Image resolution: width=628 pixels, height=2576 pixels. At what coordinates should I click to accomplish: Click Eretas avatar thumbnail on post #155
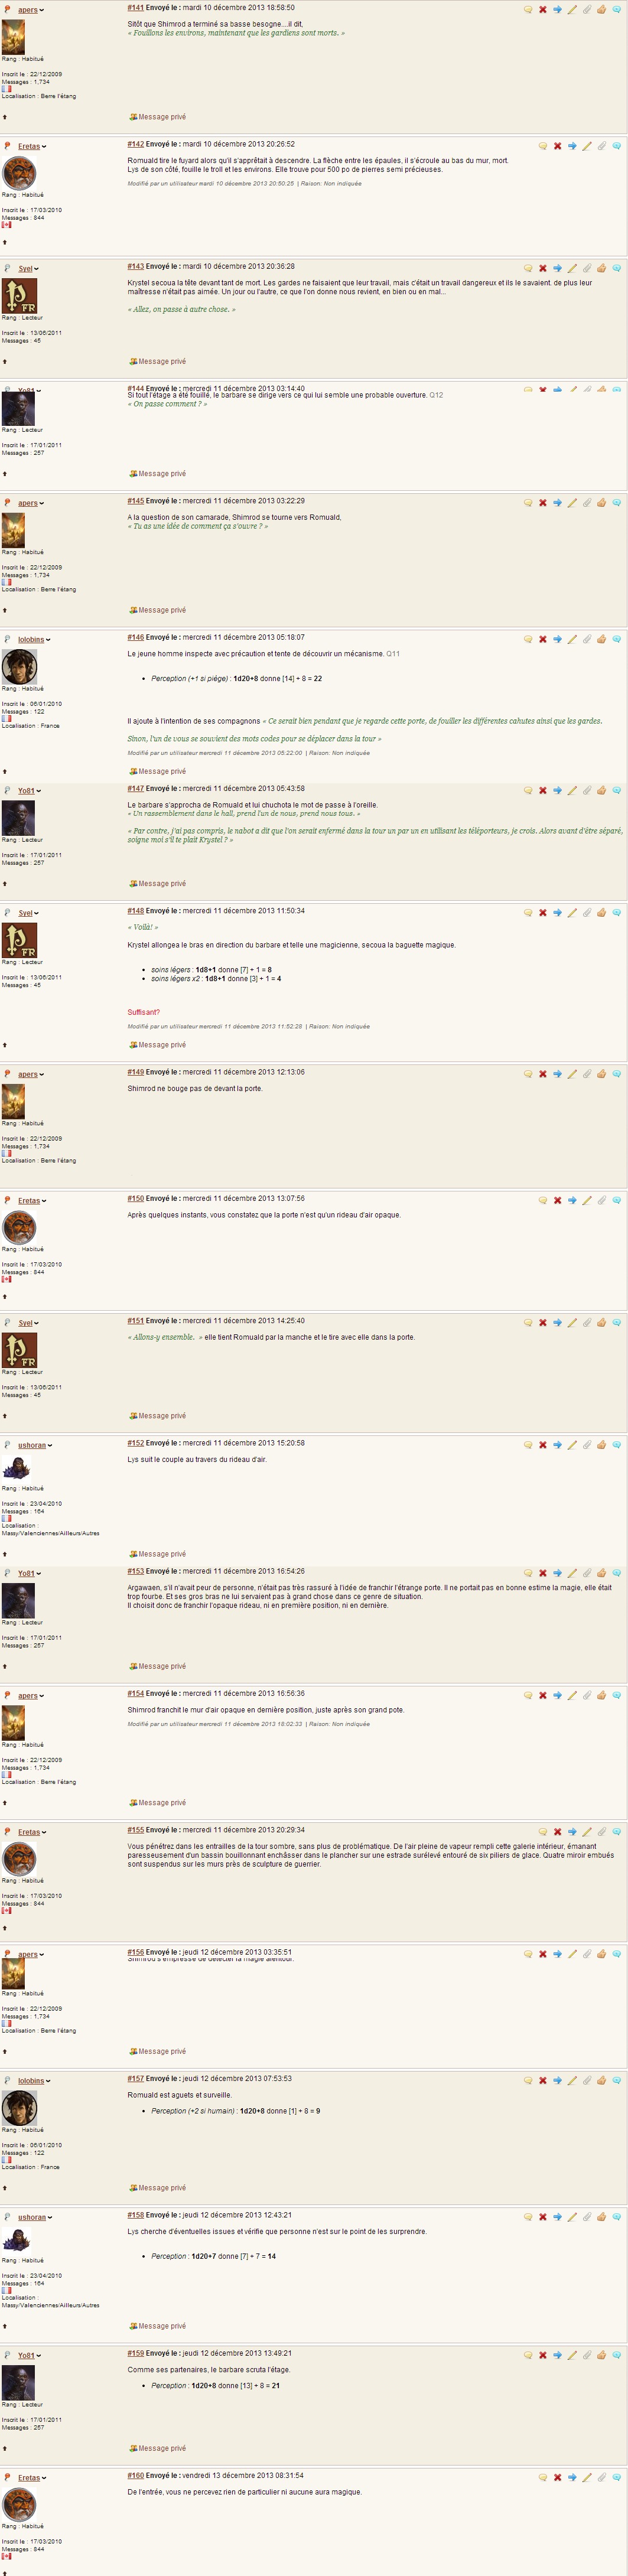(19, 1859)
